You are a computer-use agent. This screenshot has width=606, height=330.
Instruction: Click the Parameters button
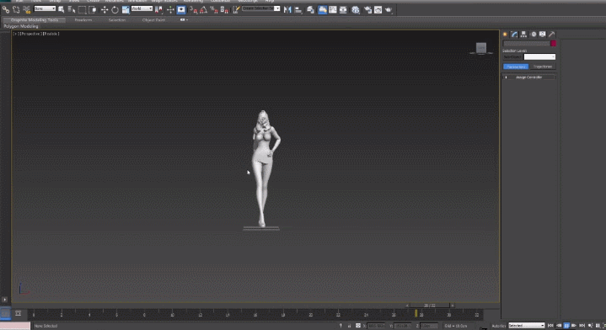(x=516, y=67)
